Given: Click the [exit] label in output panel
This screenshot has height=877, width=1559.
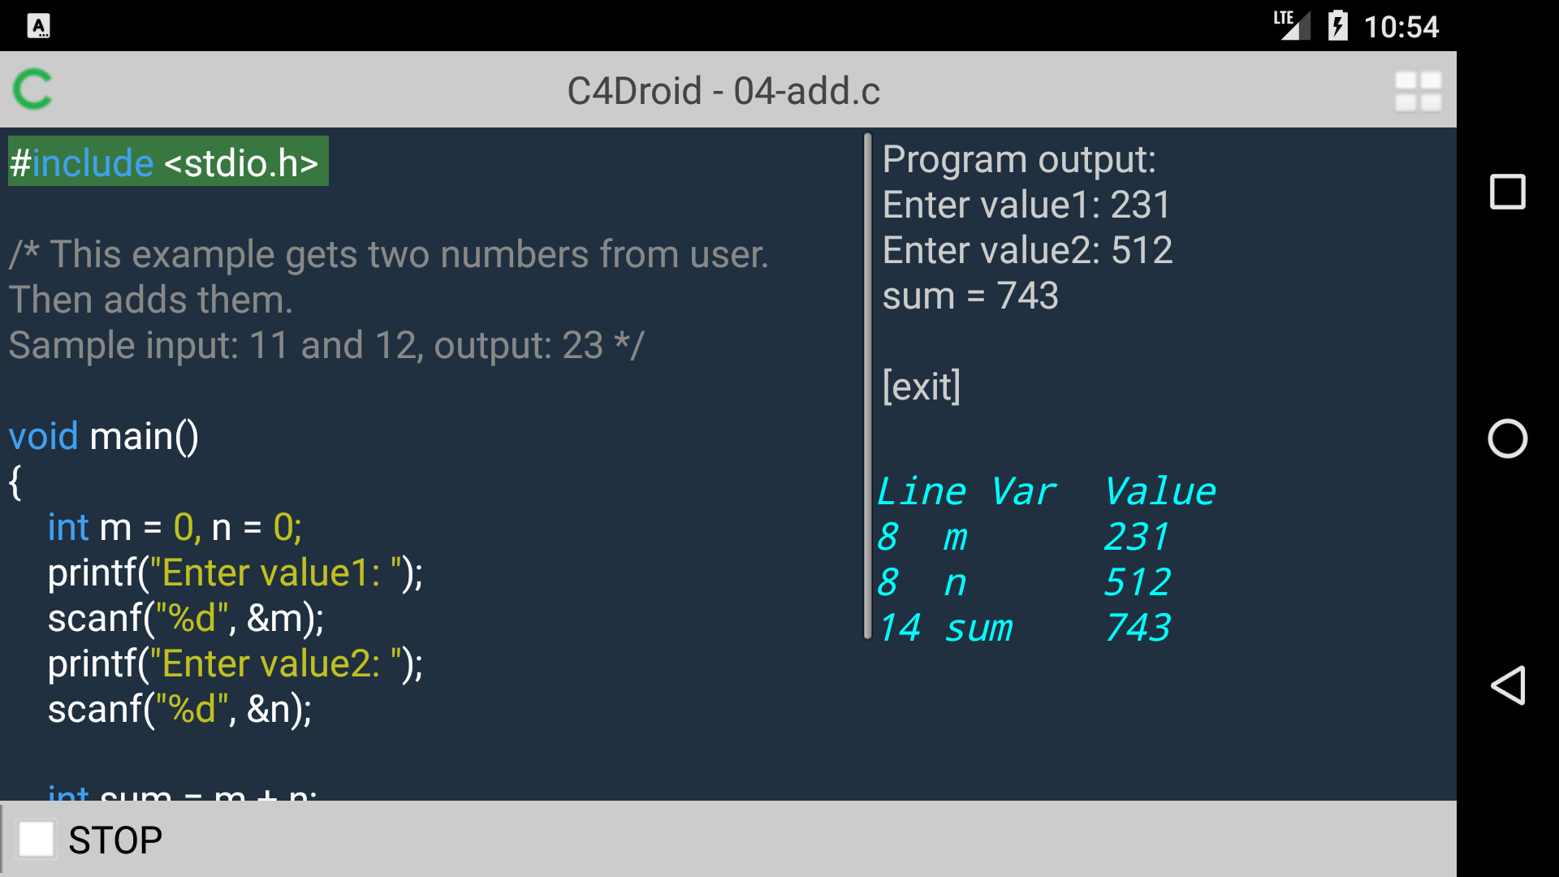Looking at the screenshot, I should (921, 387).
